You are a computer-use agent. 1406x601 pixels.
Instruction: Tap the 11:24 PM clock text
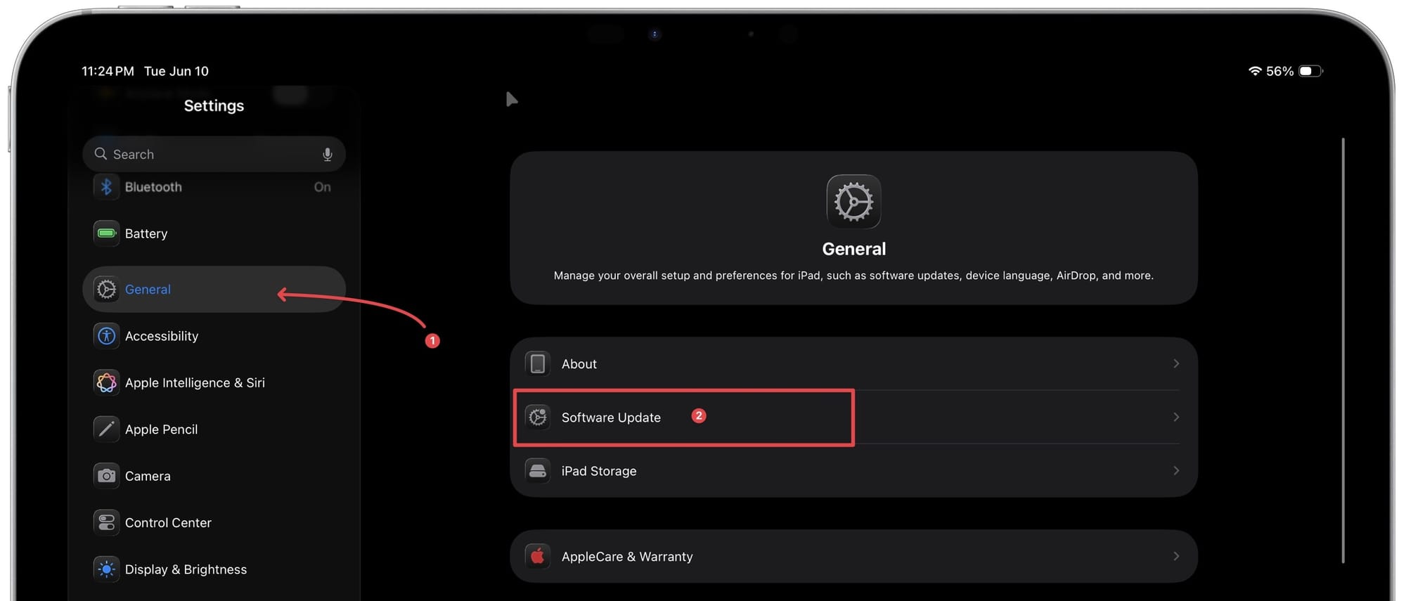click(x=108, y=71)
